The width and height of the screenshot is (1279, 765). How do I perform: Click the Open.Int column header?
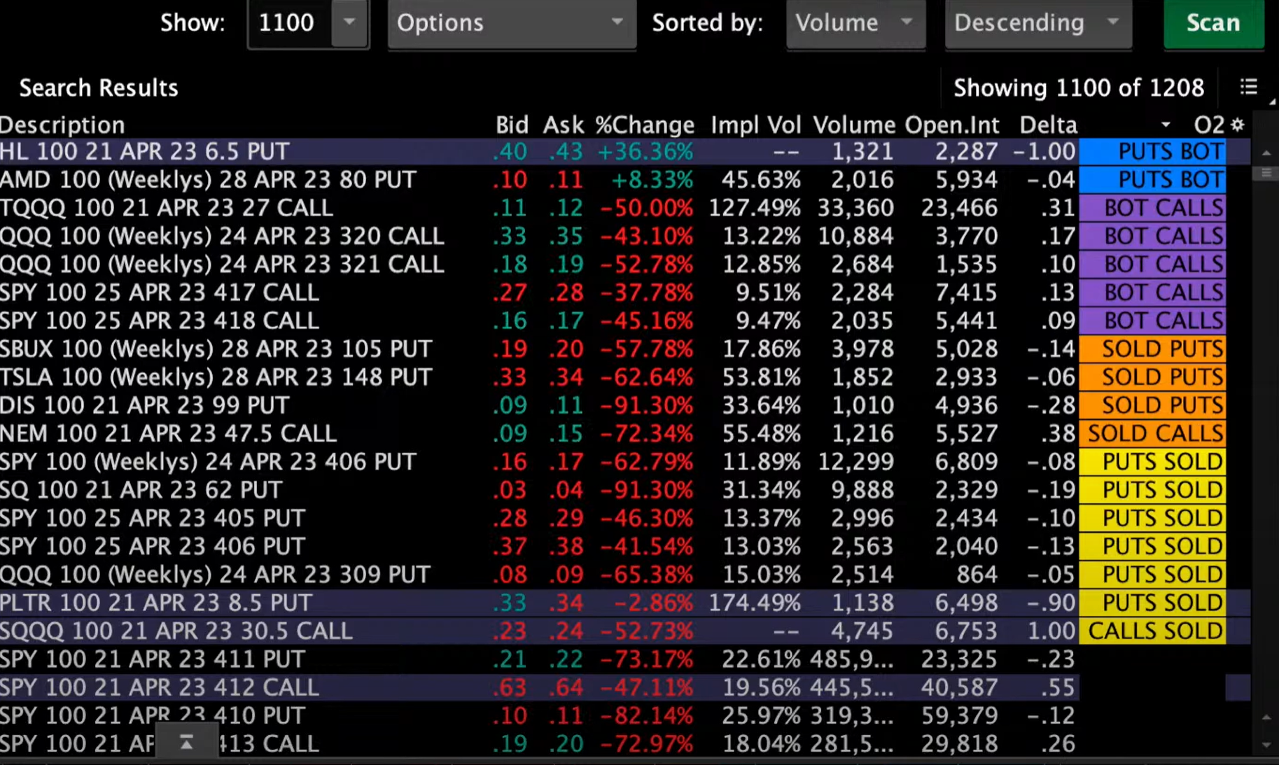pyautogui.click(x=951, y=125)
